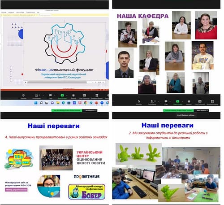Click Share Screen in Наша кафедра Zoom window
The width and height of the screenshot is (224, 205).
pos(178,102)
